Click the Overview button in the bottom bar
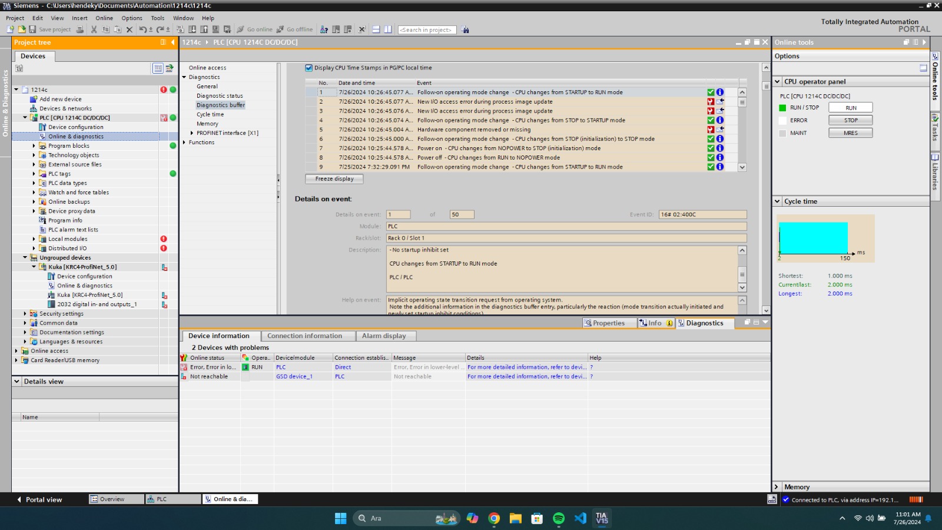942x530 pixels. pyautogui.click(x=116, y=499)
